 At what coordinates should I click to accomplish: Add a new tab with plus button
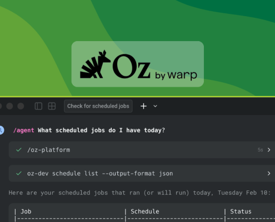pyautogui.click(x=143, y=106)
